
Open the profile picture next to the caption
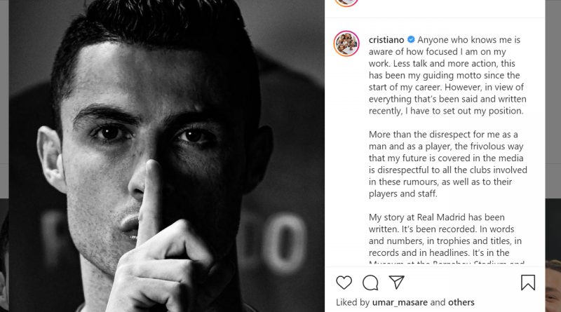pos(346,43)
